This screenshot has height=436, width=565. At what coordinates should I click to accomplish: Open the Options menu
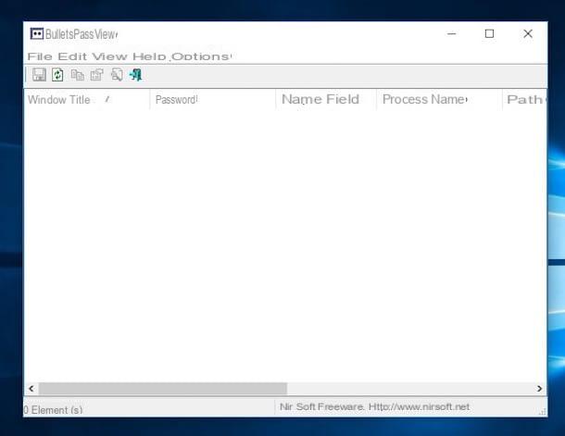(x=201, y=56)
